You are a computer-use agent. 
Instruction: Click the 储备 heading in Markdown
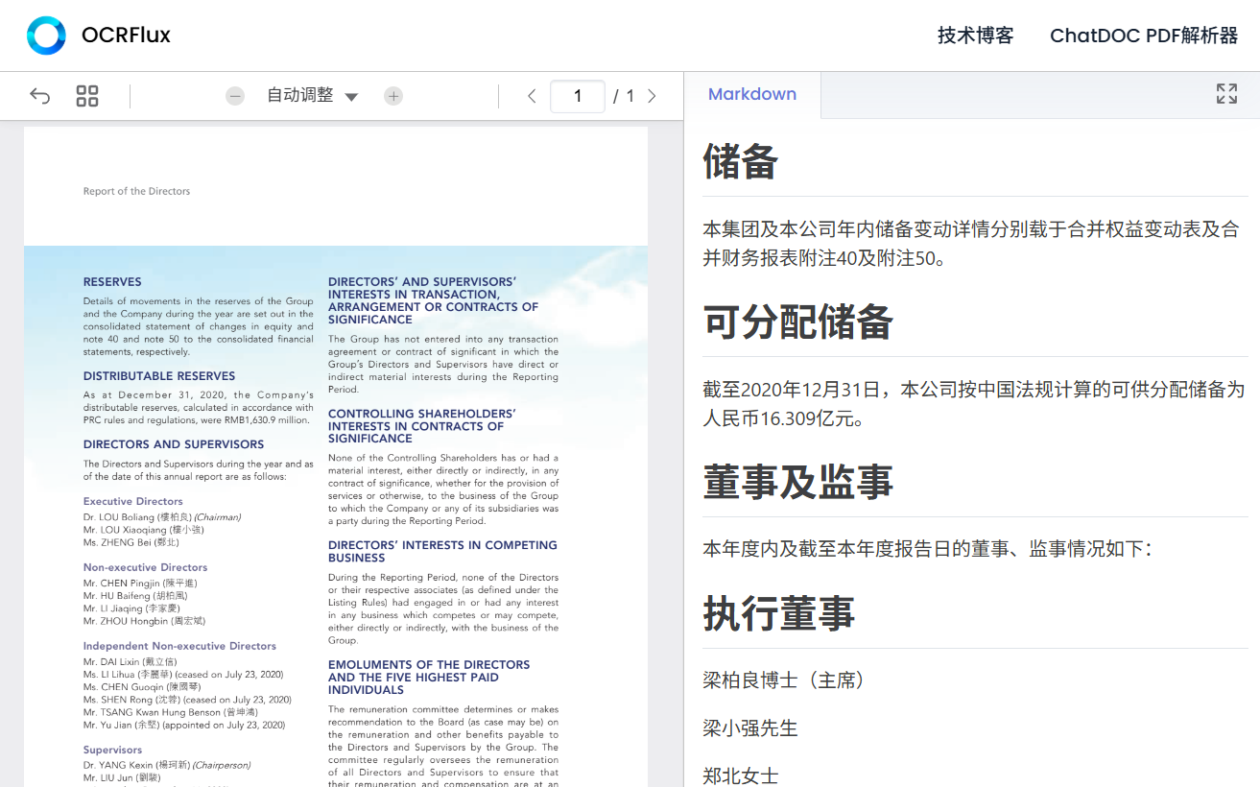pos(740,161)
